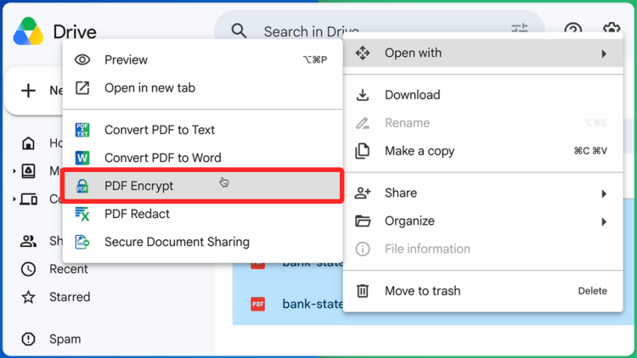The height and width of the screenshot is (358, 637).
Task: Click the Move to trash bin icon
Action: click(x=363, y=291)
